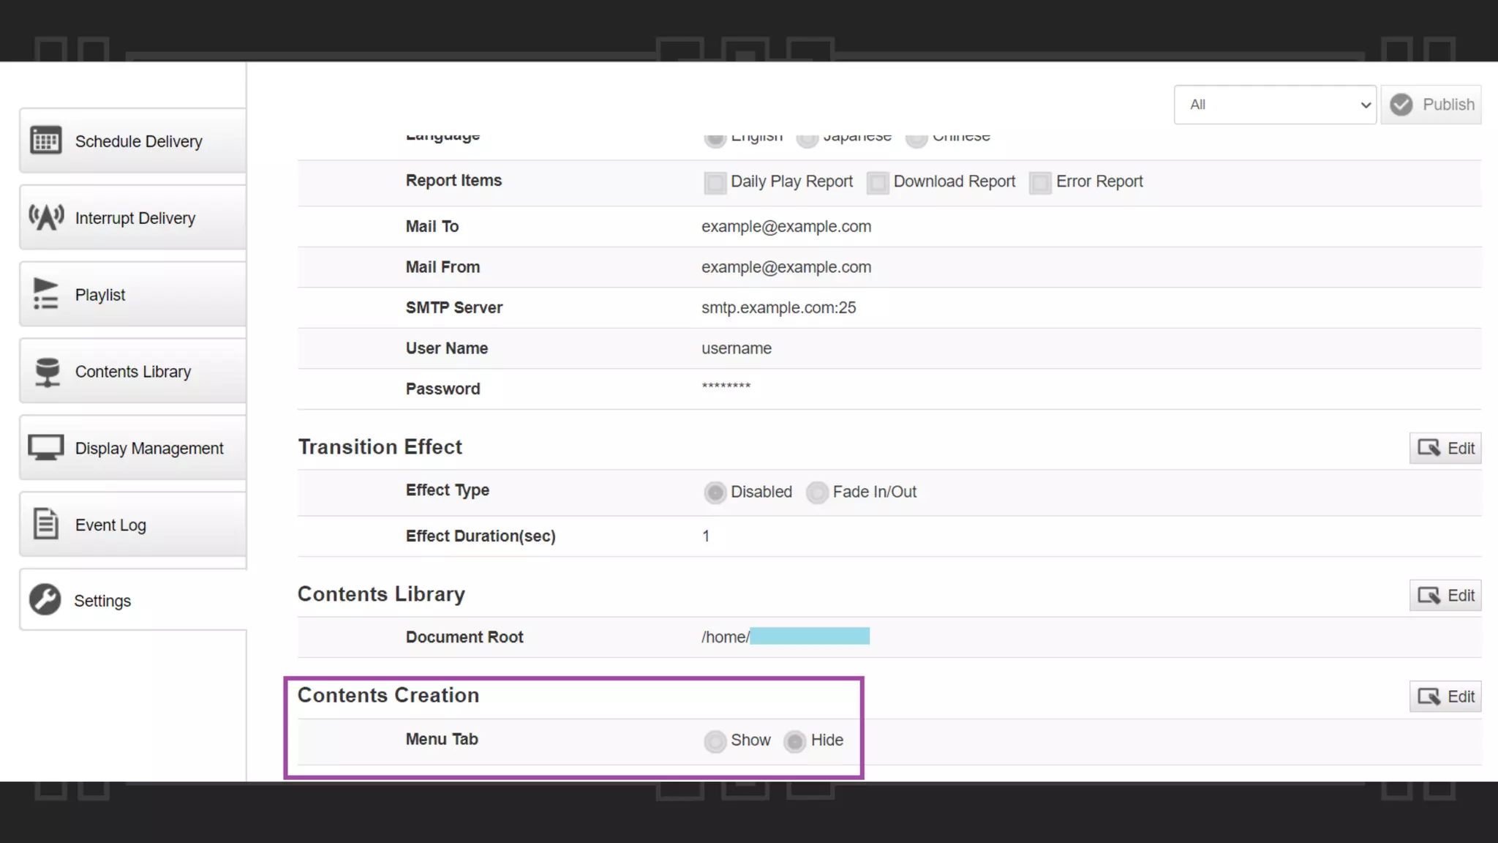Click the Publish checkmark icon
Viewport: 1498px width, 843px height.
(1401, 105)
